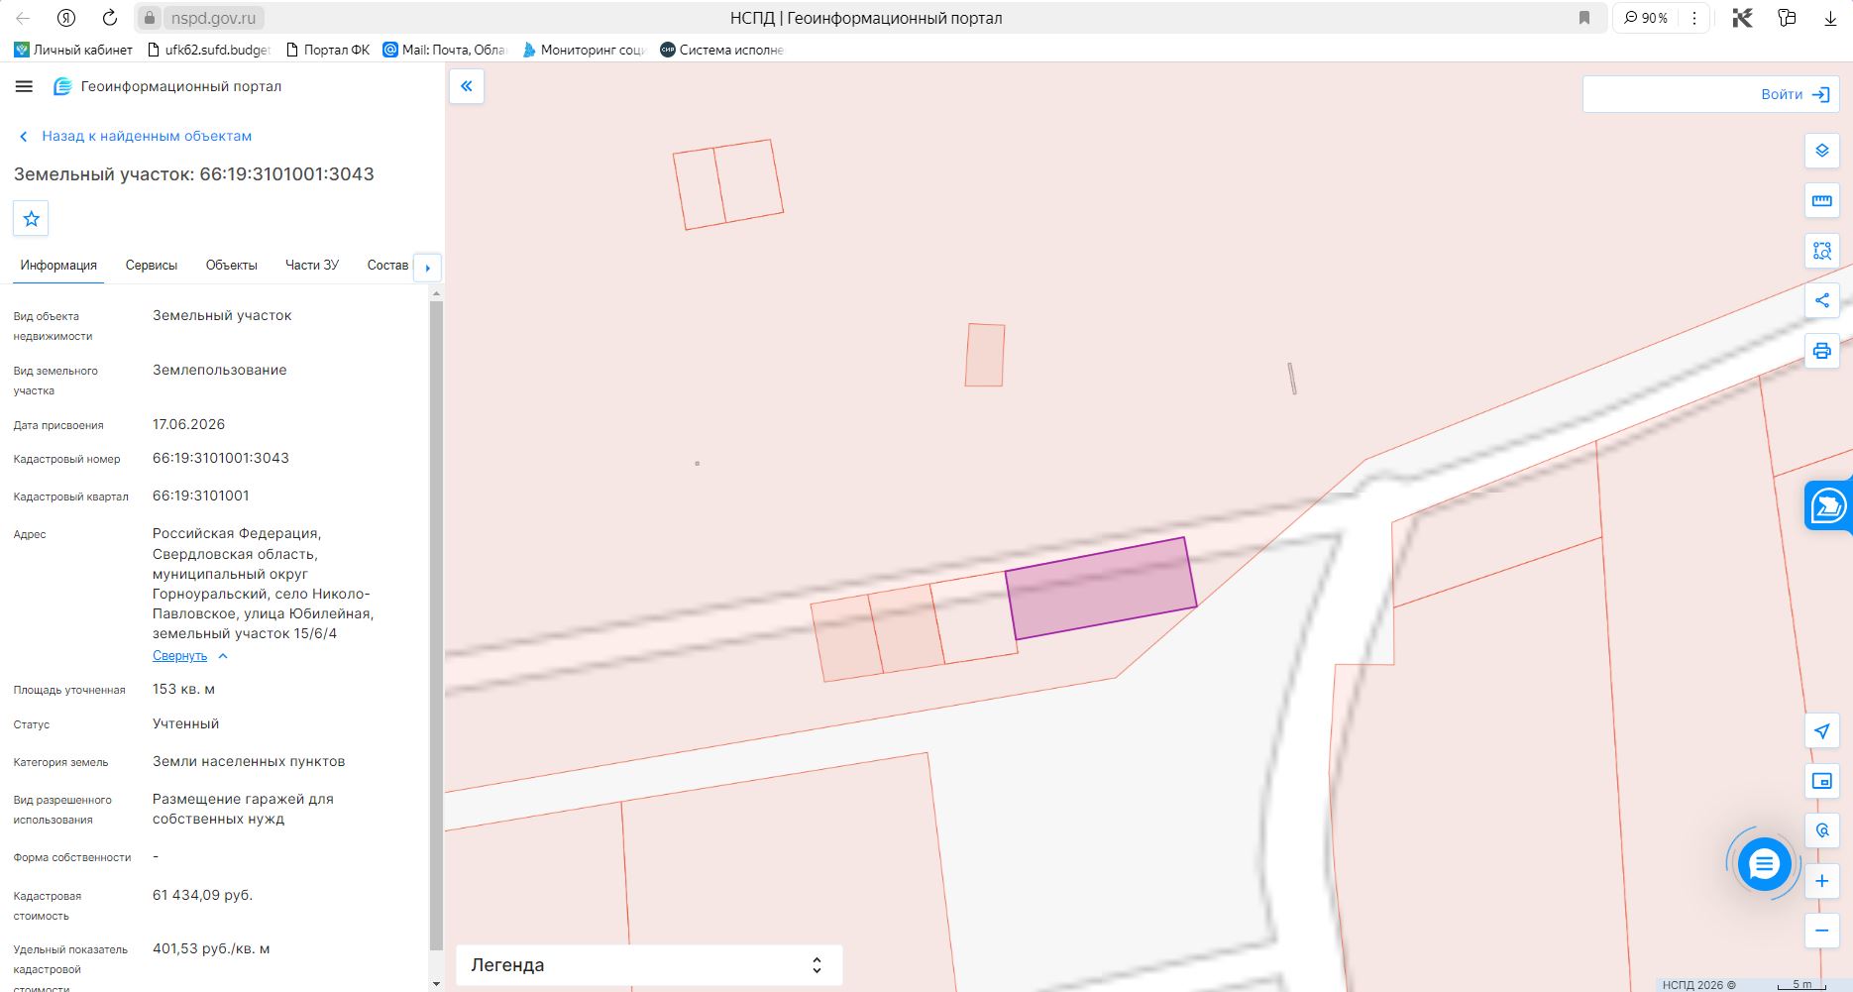Show more tabs with the arrow
Viewport: 1853px width, 992px height.
click(427, 268)
